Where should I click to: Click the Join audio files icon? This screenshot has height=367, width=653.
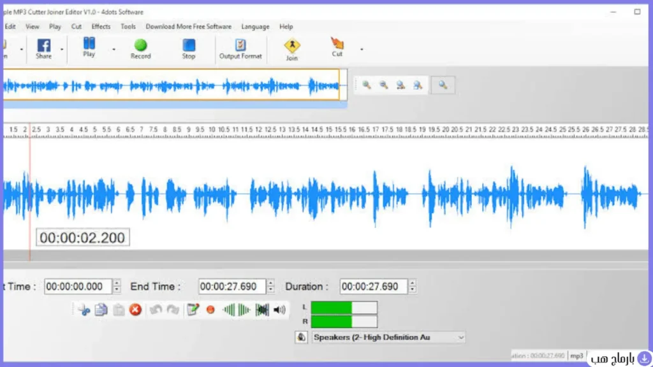pyautogui.click(x=292, y=50)
